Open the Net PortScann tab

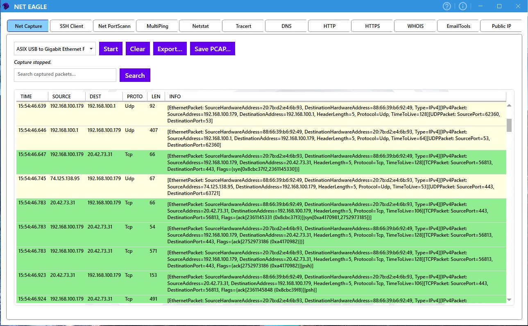pos(114,26)
